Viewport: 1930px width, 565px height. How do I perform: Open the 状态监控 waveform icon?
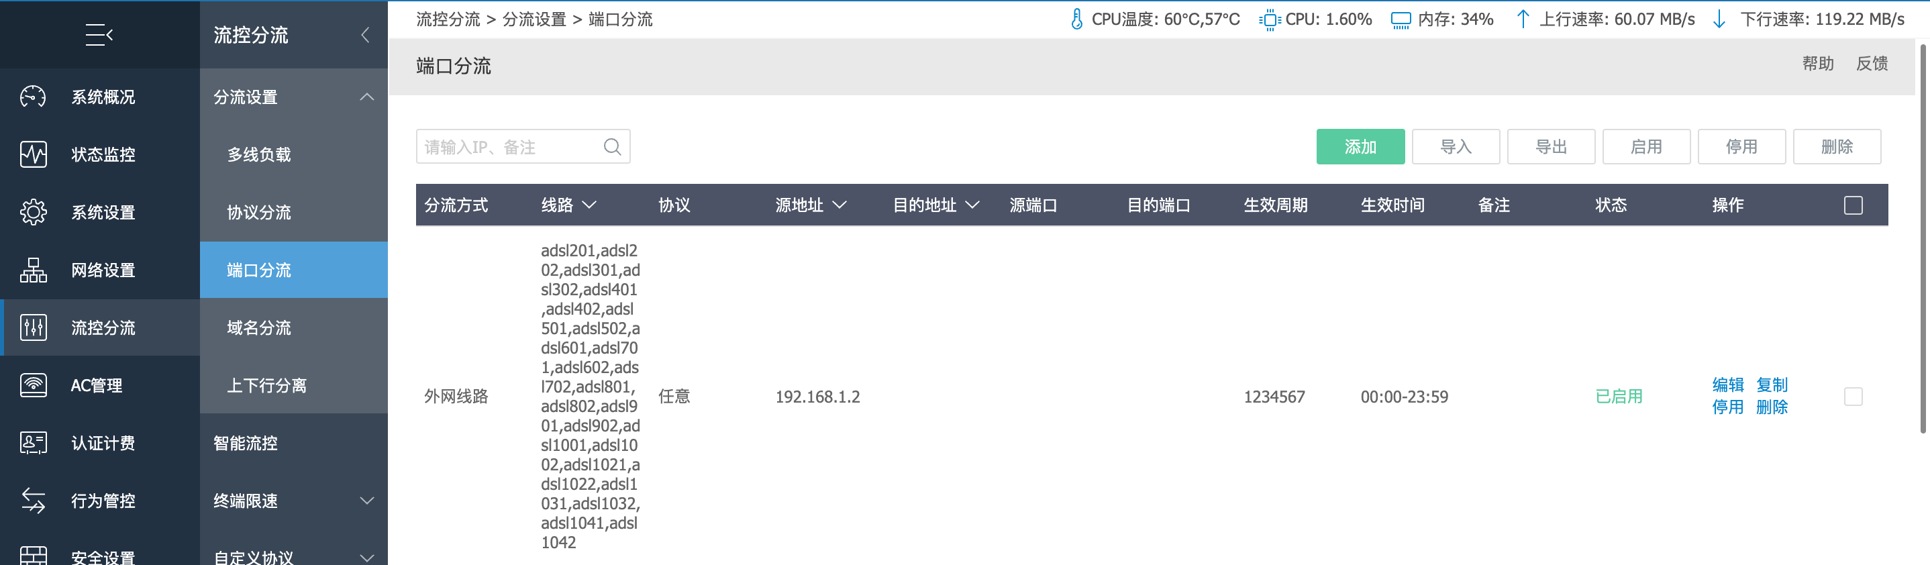[33, 154]
